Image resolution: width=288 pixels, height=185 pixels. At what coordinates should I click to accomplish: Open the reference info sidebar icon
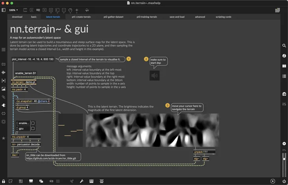tap(284, 55)
